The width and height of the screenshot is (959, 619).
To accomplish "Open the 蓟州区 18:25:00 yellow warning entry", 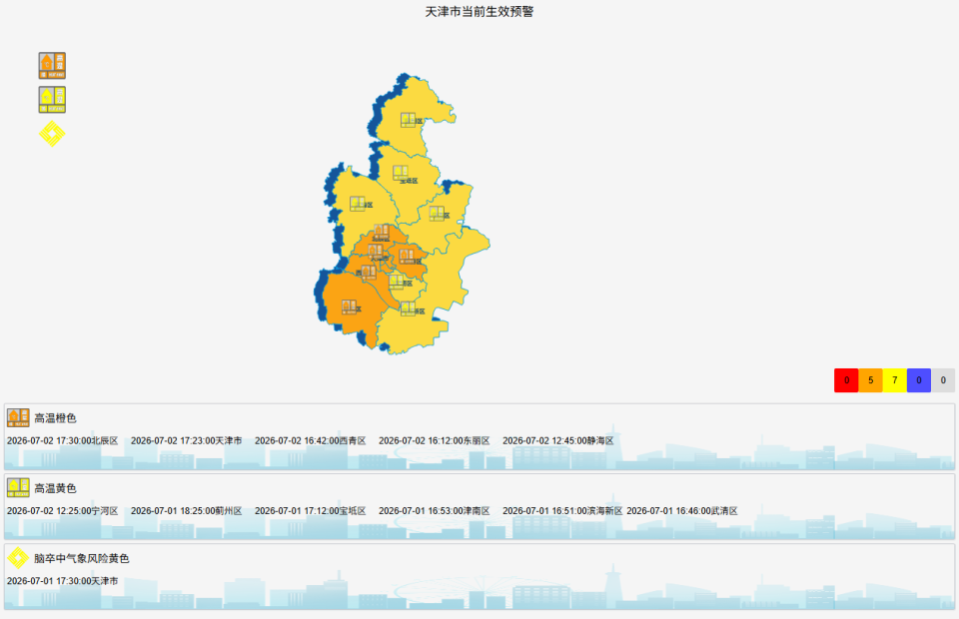I will coord(187,511).
